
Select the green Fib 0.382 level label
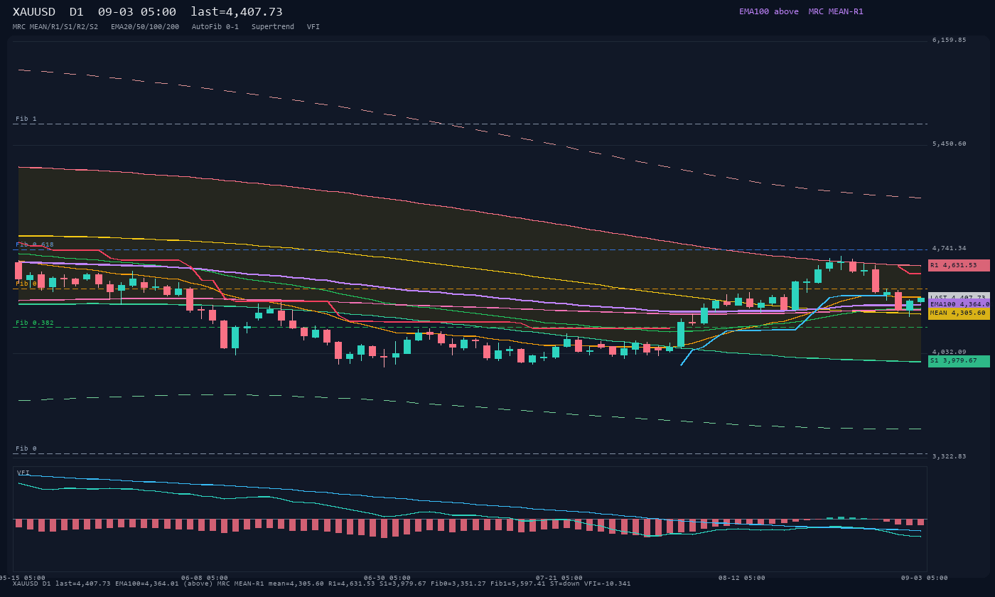click(x=35, y=323)
